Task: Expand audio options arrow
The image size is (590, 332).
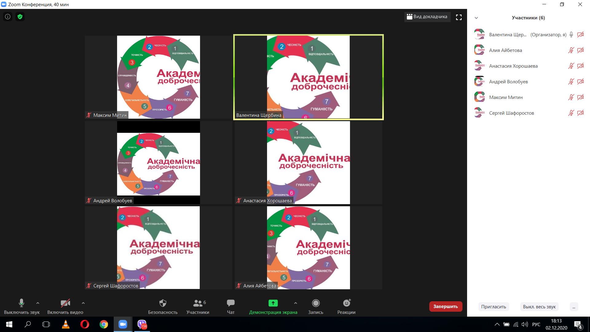Action: (38, 303)
